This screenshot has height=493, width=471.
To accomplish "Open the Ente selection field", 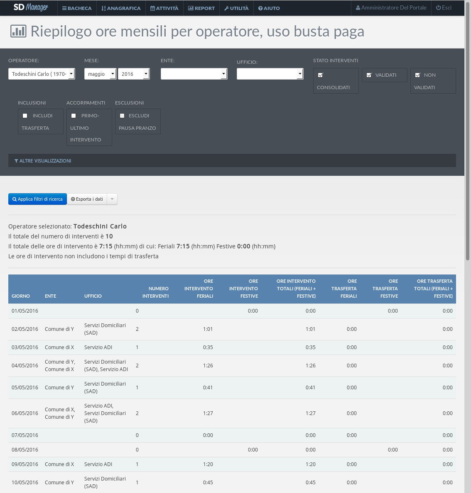I will 194,74.
